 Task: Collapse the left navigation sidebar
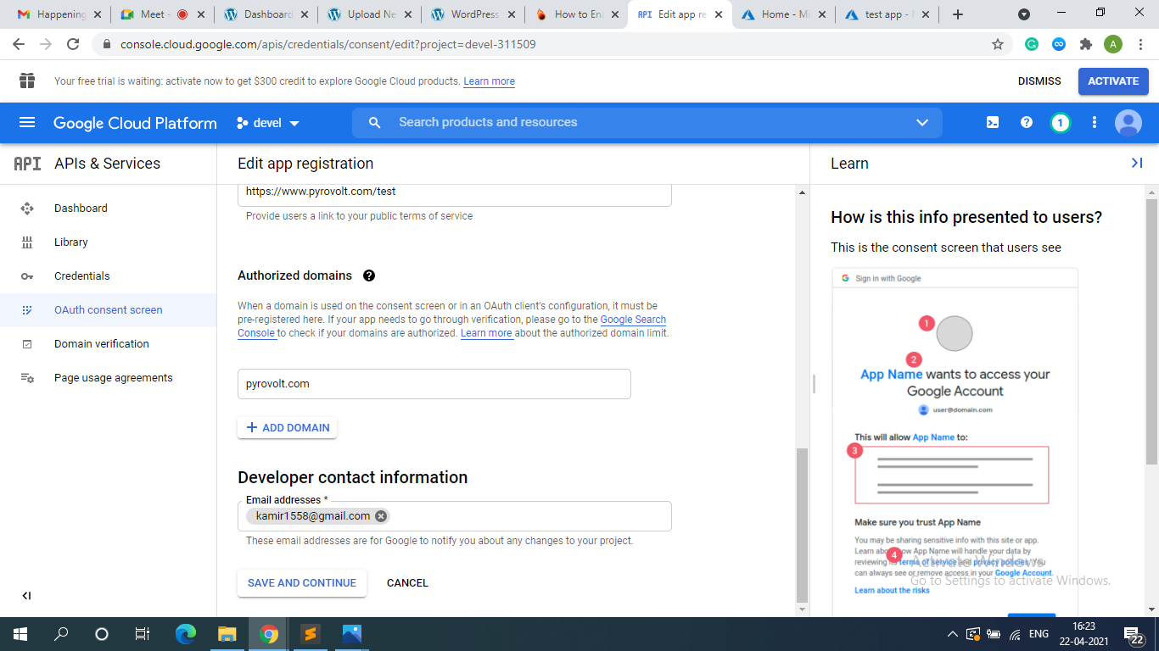pyautogui.click(x=26, y=596)
